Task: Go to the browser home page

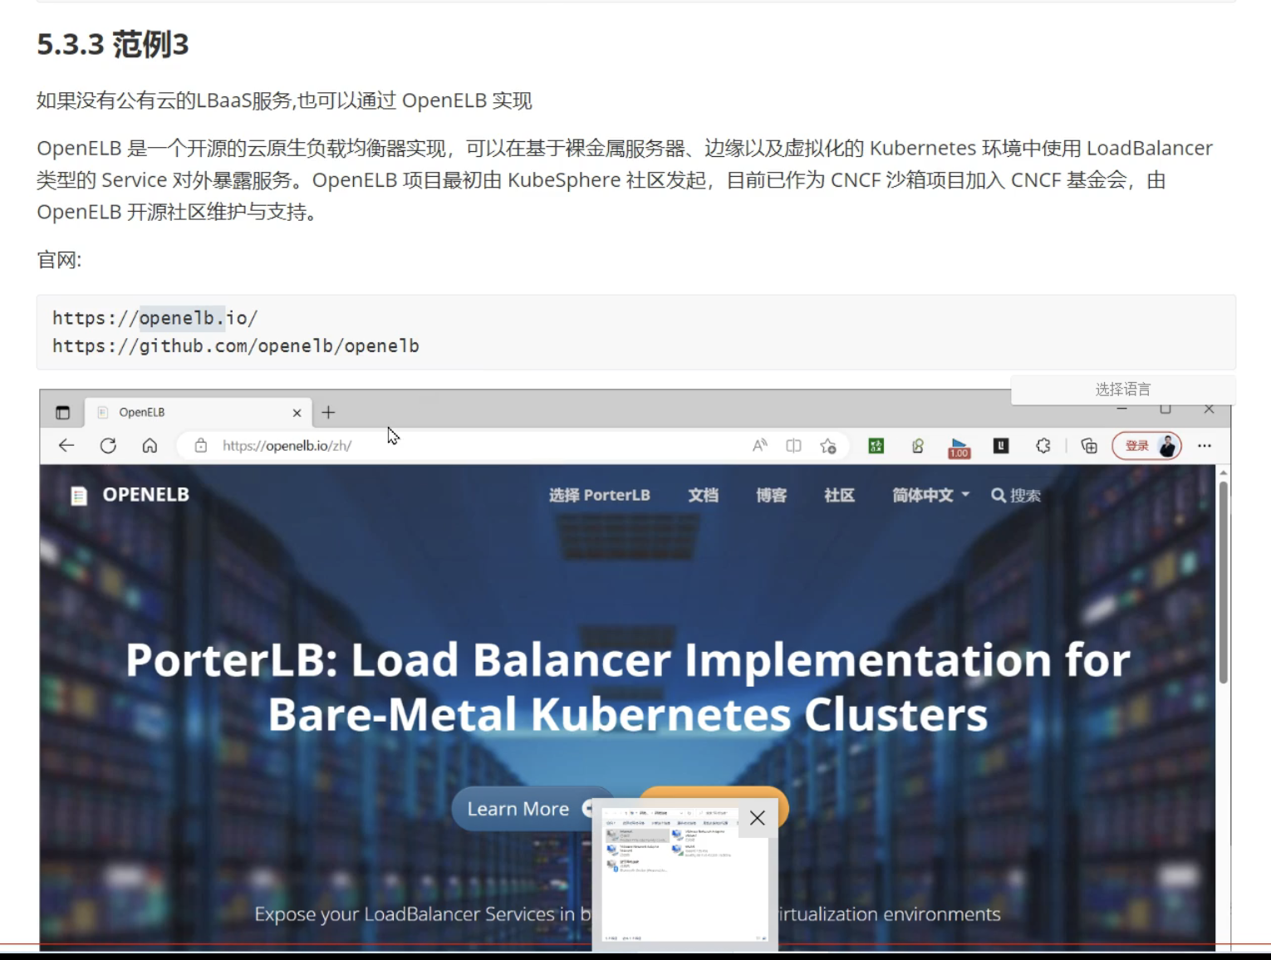Action: (x=150, y=446)
